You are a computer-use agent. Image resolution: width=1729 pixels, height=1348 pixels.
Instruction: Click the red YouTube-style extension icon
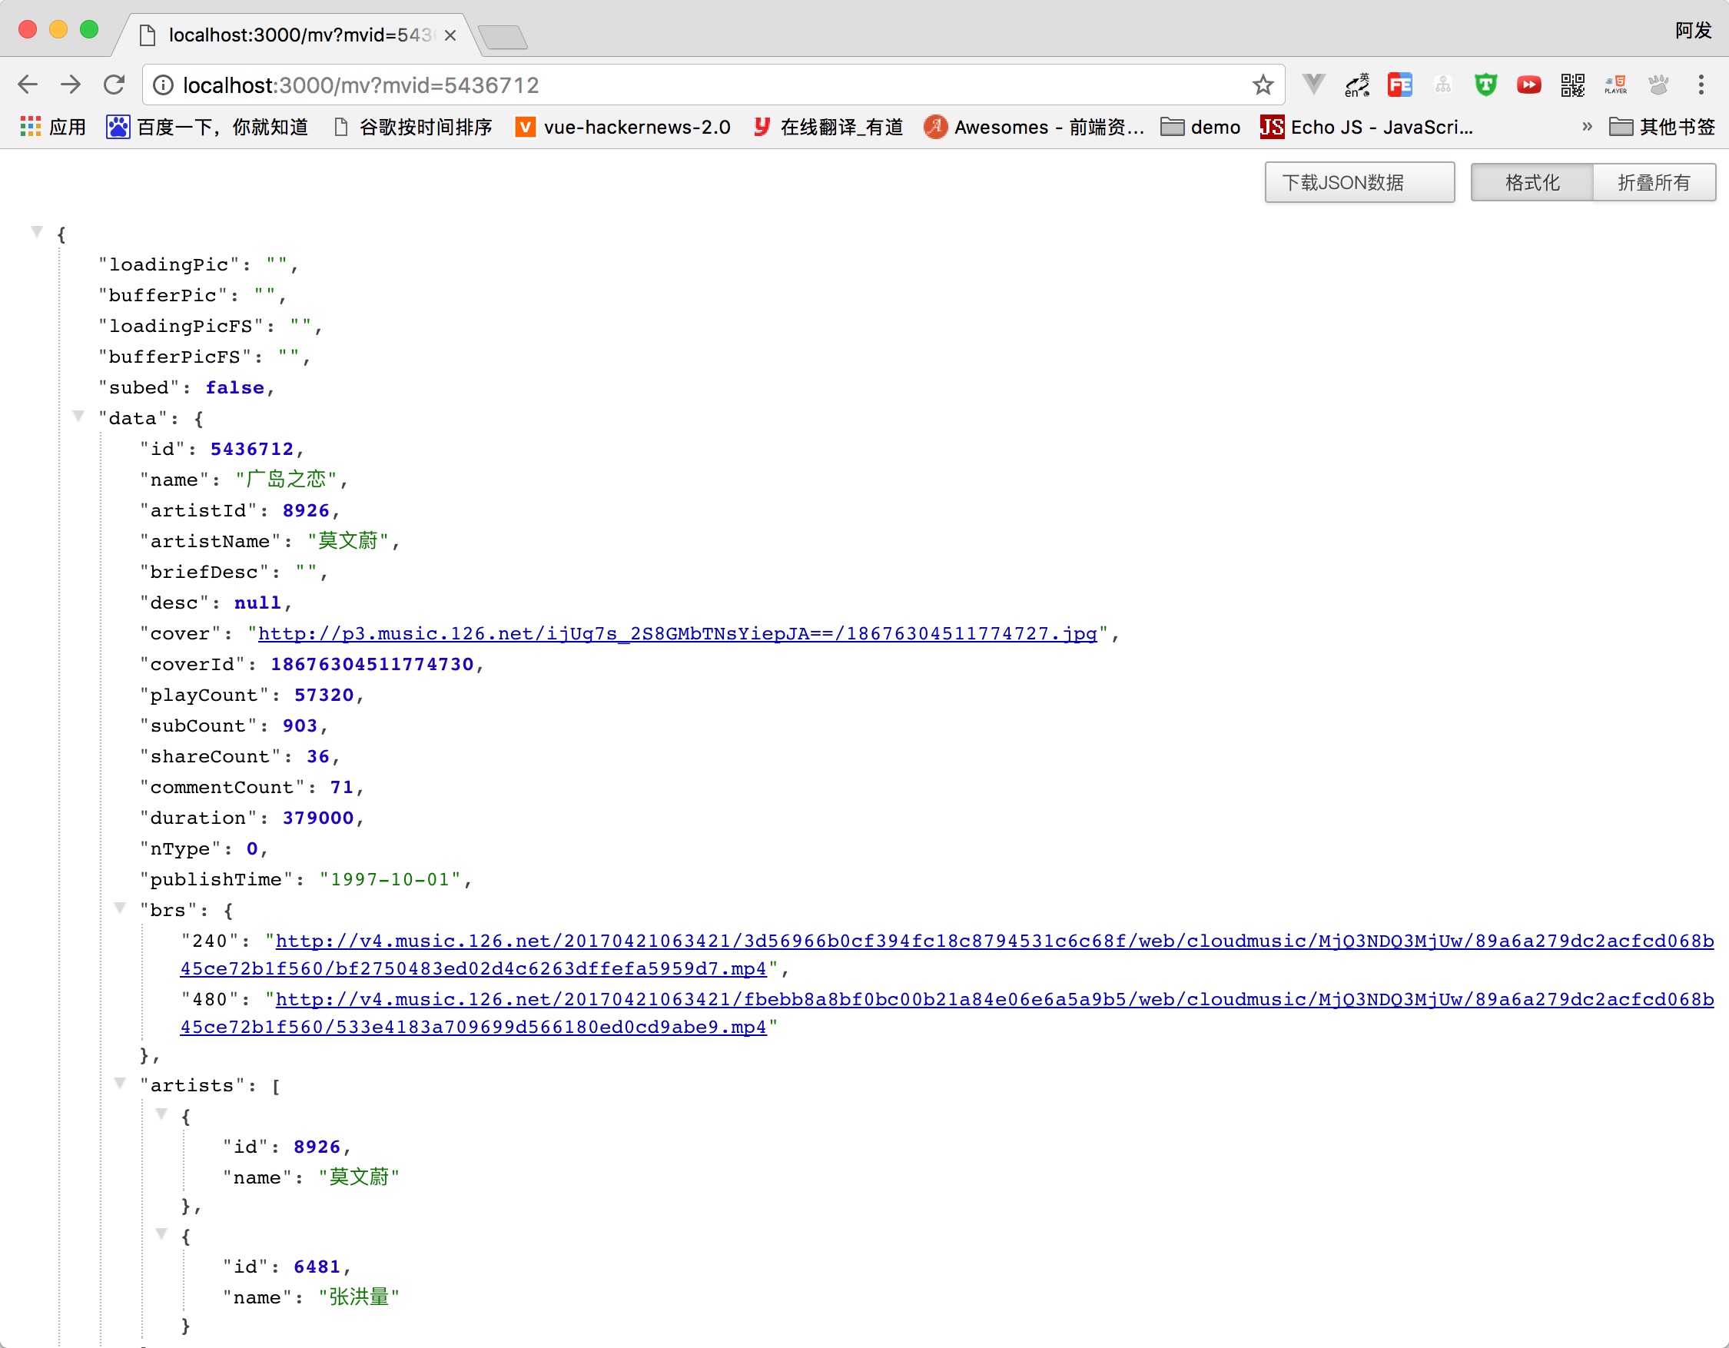pos(1528,85)
